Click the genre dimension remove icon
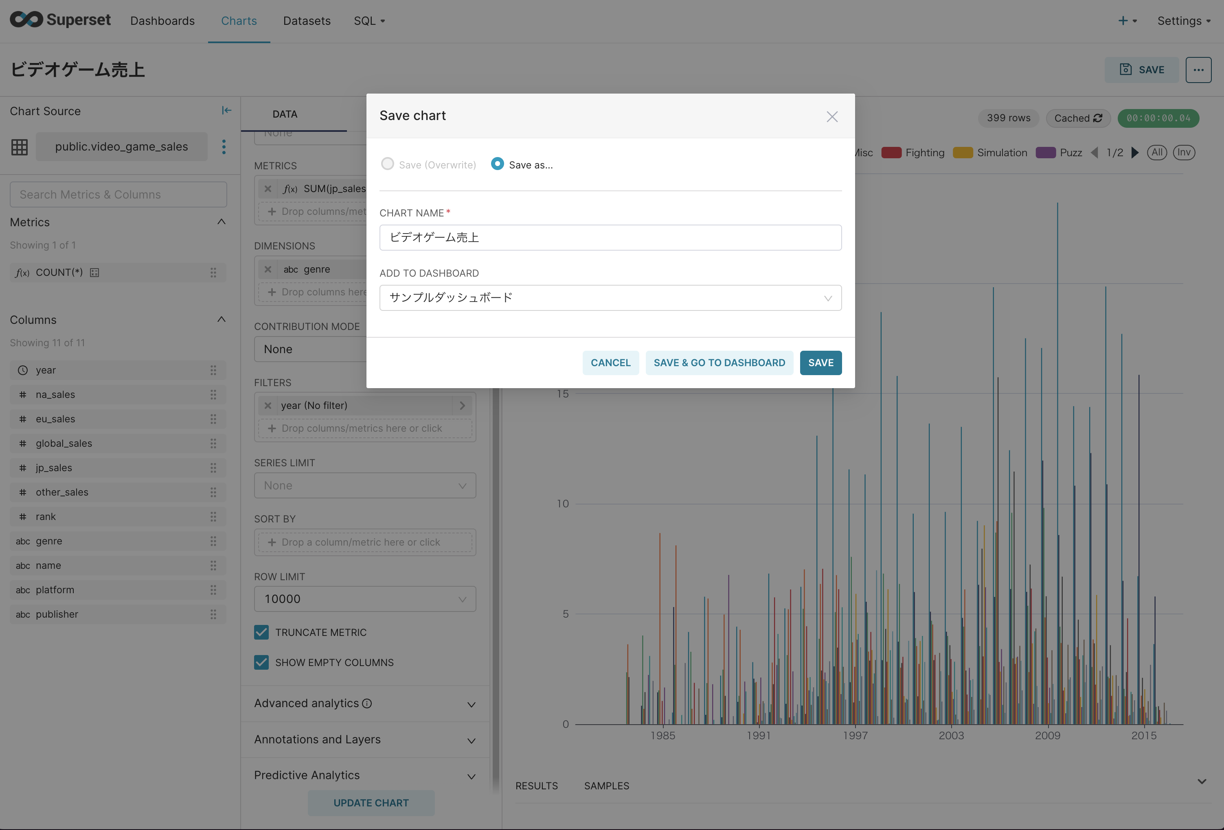Image resolution: width=1224 pixels, height=830 pixels. (x=268, y=269)
